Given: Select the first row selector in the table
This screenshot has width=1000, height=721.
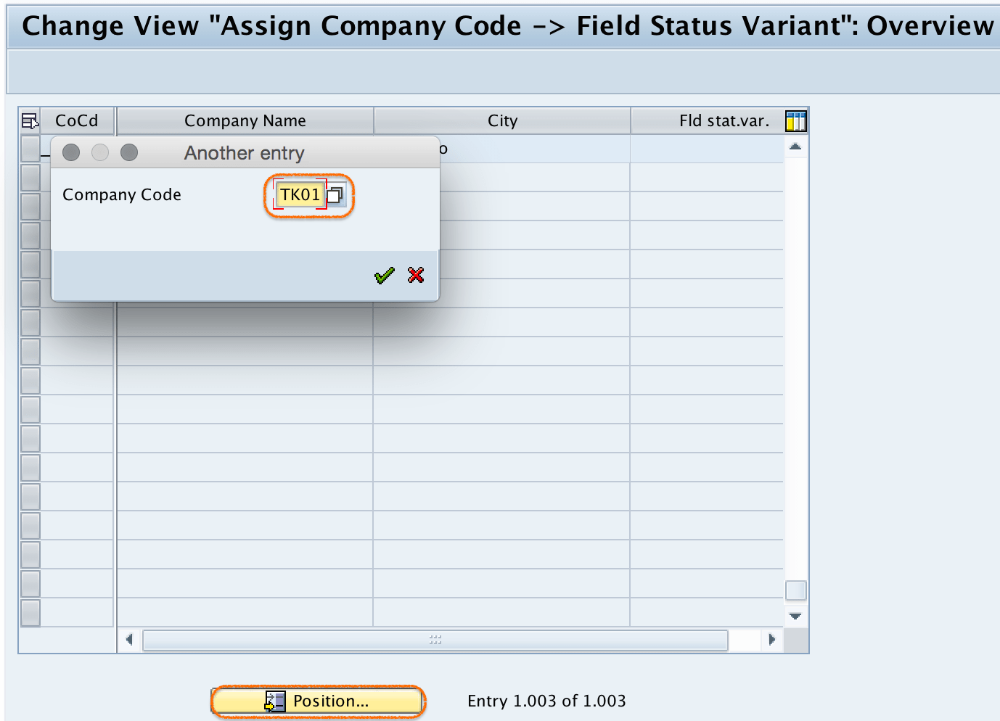Looking at the screenshot, I should 29,149.
